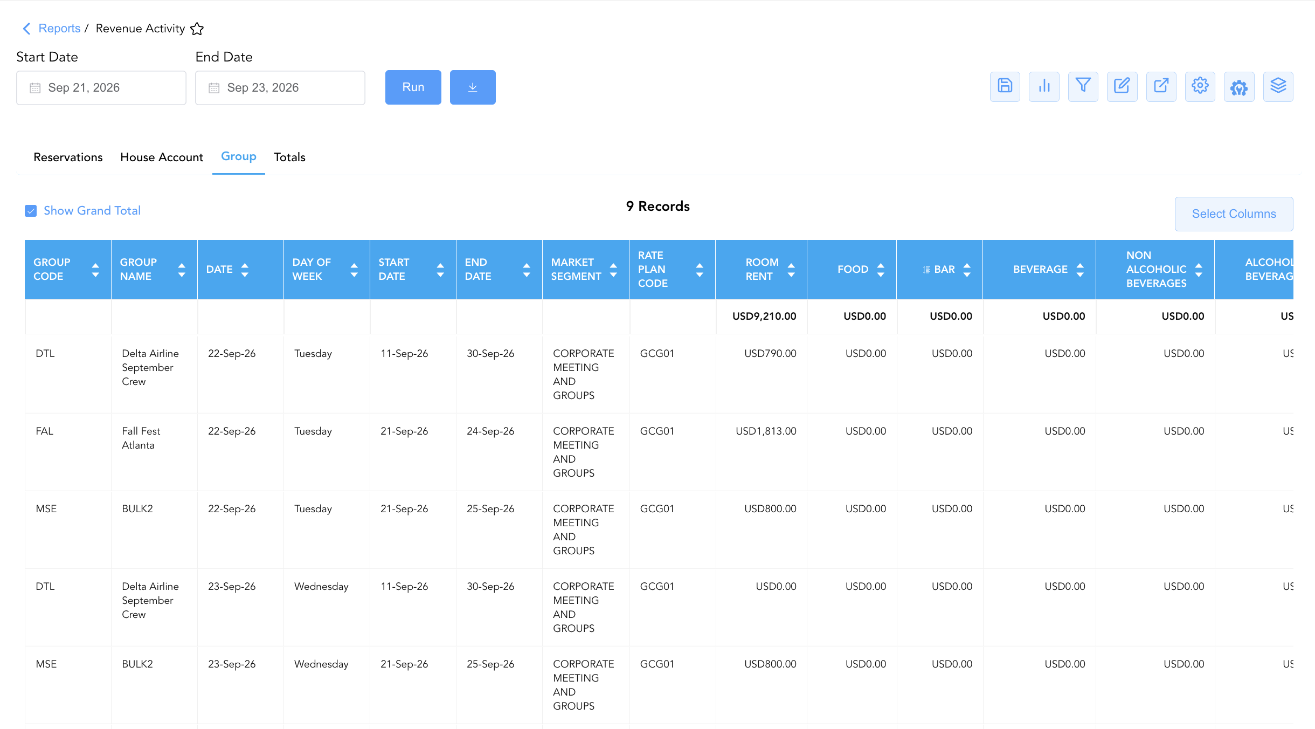
Task: Click the Start Date calendar icon
Action: (35, 88)
